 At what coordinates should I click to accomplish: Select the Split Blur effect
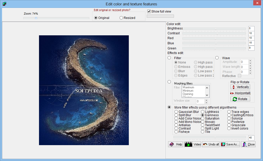(x=176, y=115)
